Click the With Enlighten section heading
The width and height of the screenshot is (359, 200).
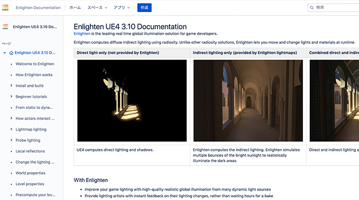click(91, 180)
